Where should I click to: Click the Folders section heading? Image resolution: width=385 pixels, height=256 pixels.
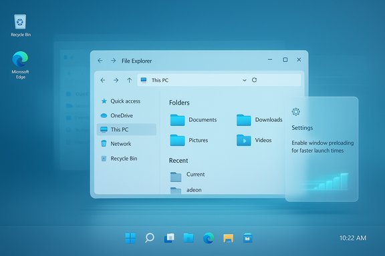coord(179,103)
